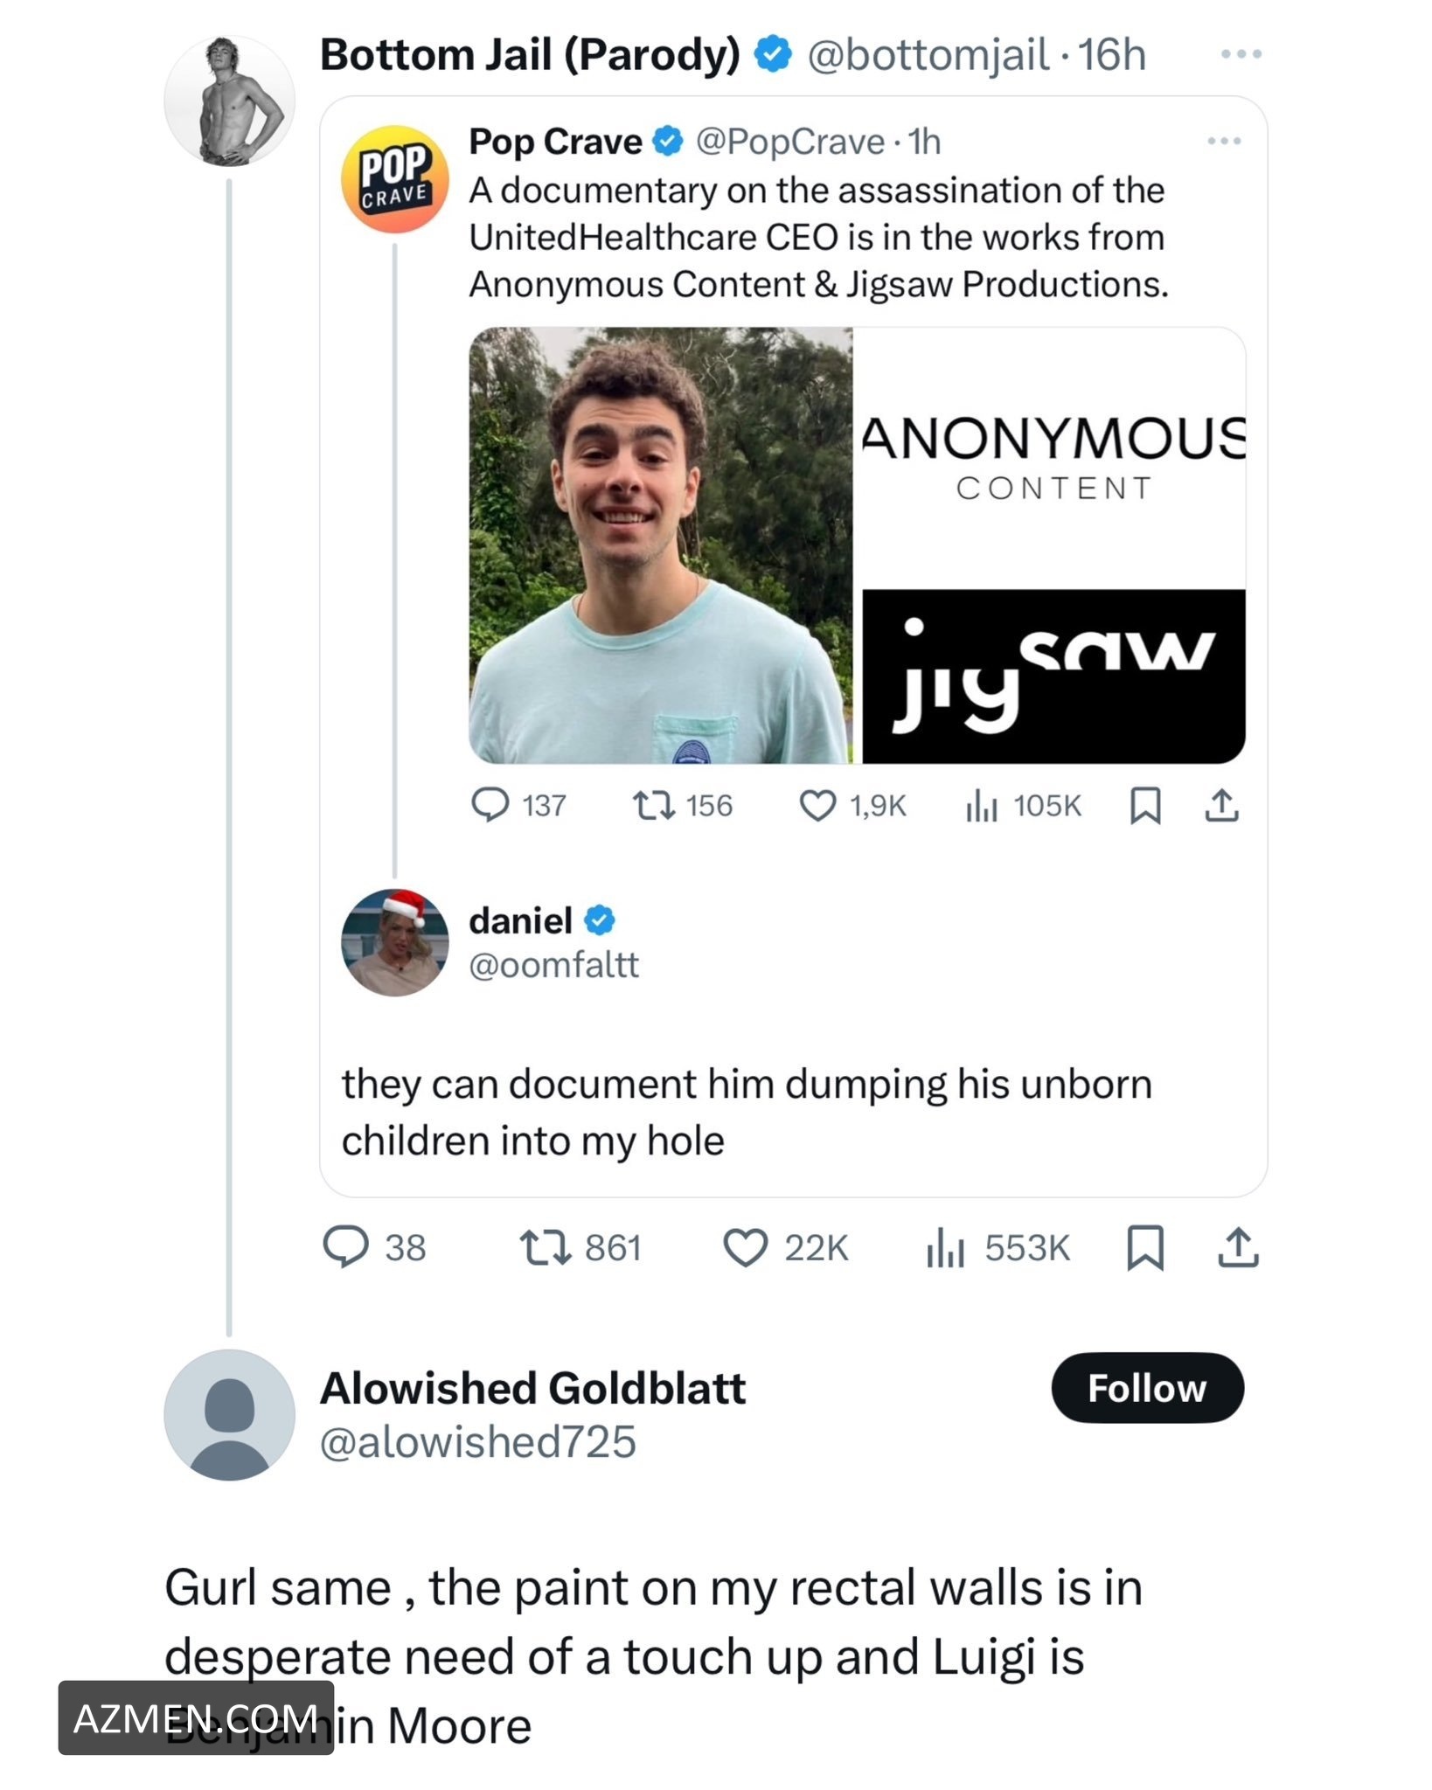The height and width of the screenshot is (1790, 1432).
Task: Open the @bottomjail profile handle
Action: [x=927, y=55]
